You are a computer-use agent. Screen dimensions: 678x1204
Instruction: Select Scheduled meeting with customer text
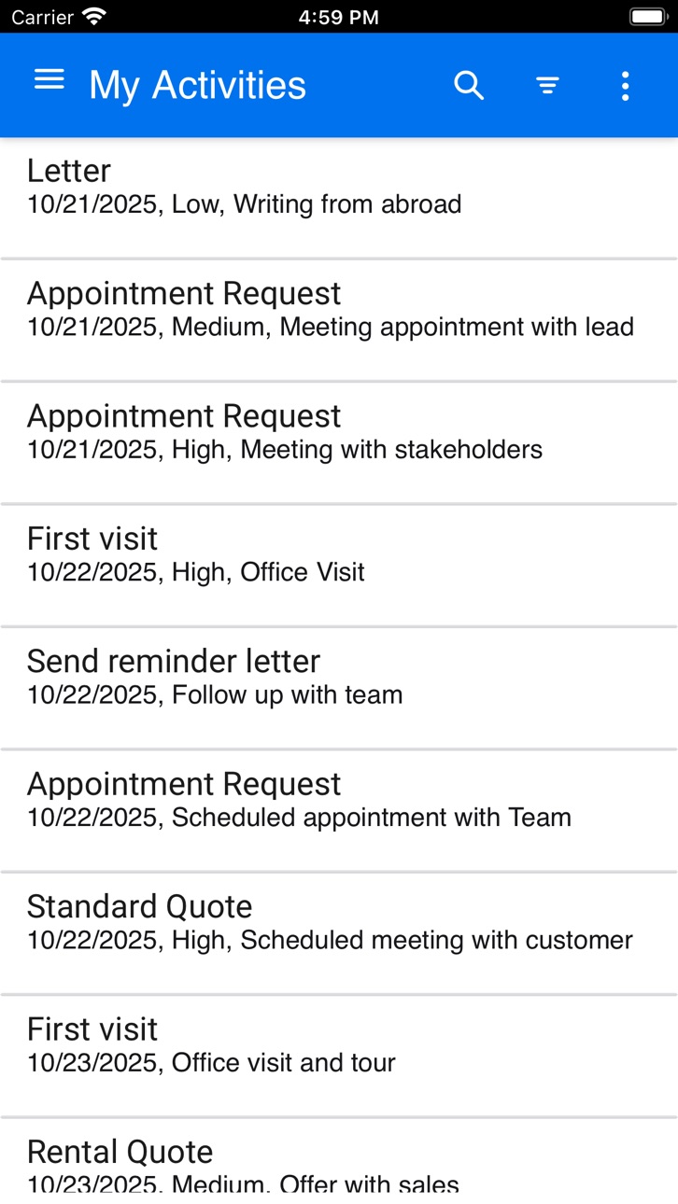(437, 940)
